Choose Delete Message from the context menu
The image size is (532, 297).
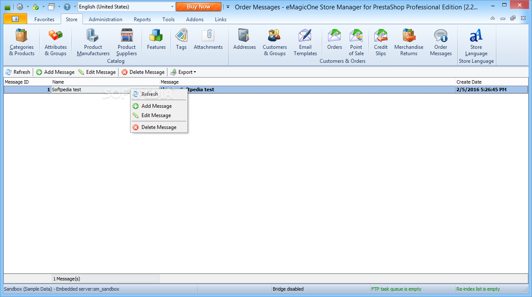(159, 127)
